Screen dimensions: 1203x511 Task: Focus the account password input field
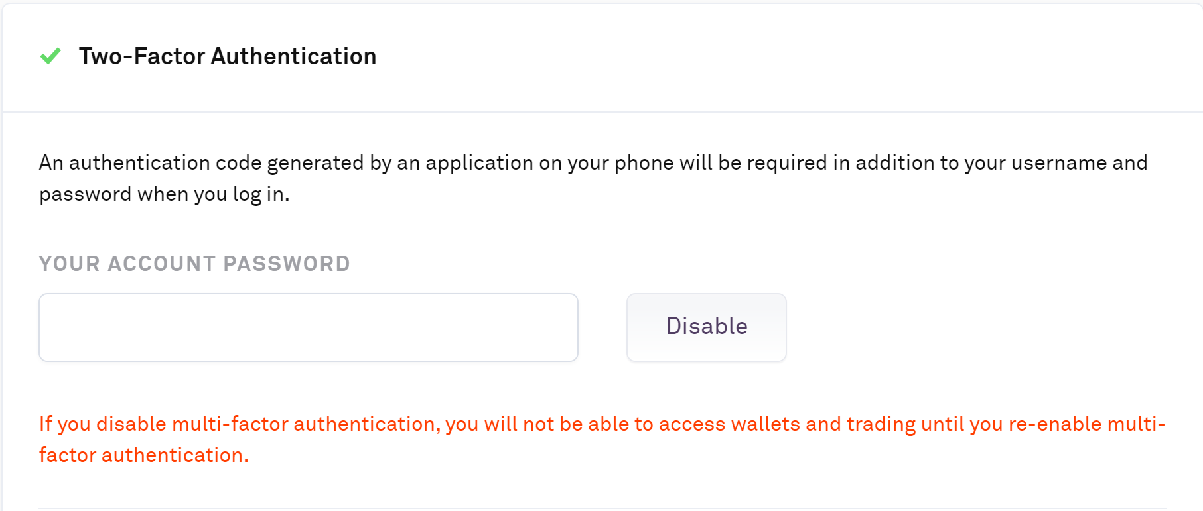coord(309,327)
